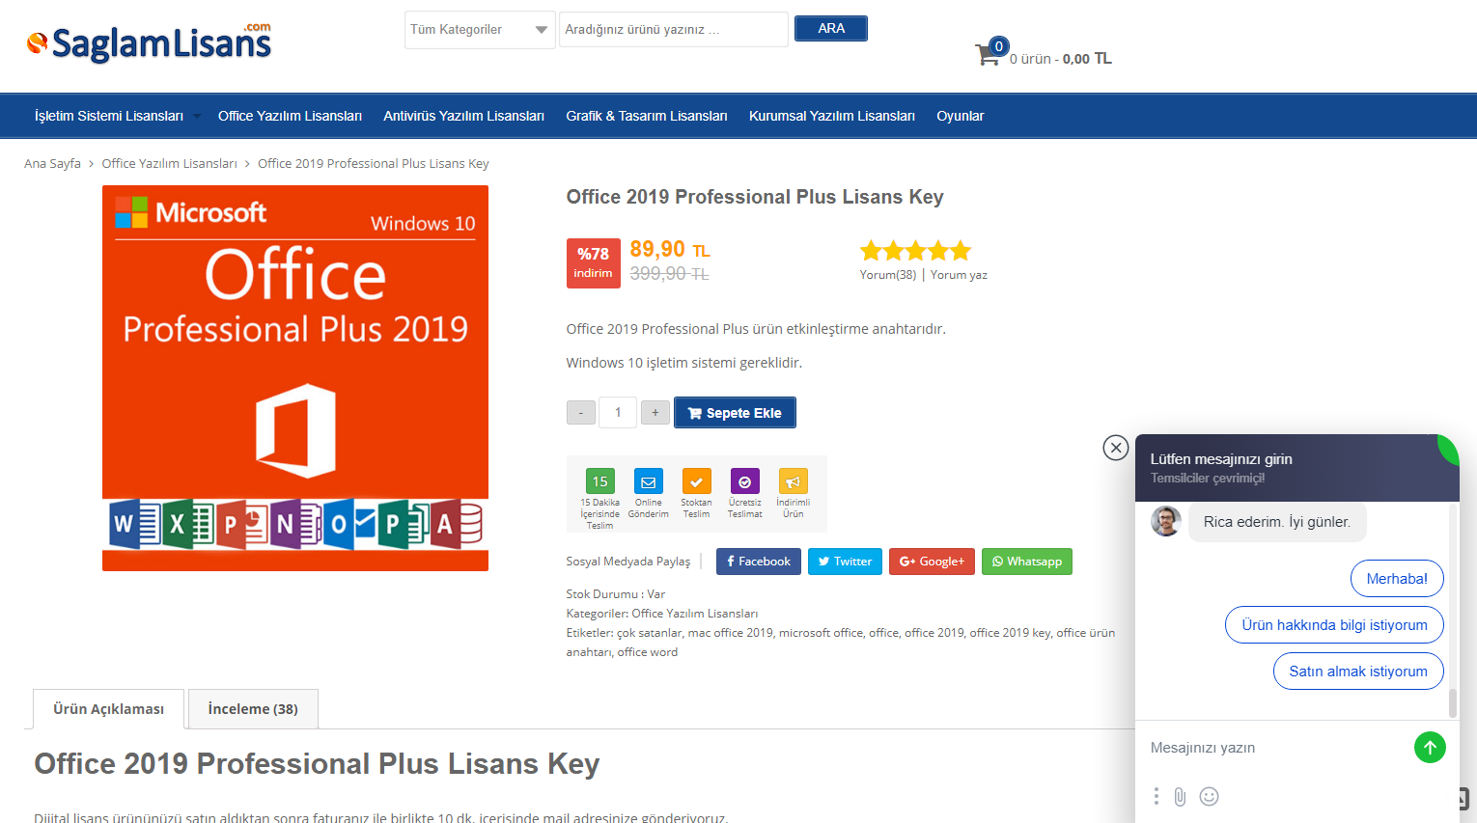Focus the product search field
The width and height of the screenshot is (1477, 823).
(x=674, y=30)
